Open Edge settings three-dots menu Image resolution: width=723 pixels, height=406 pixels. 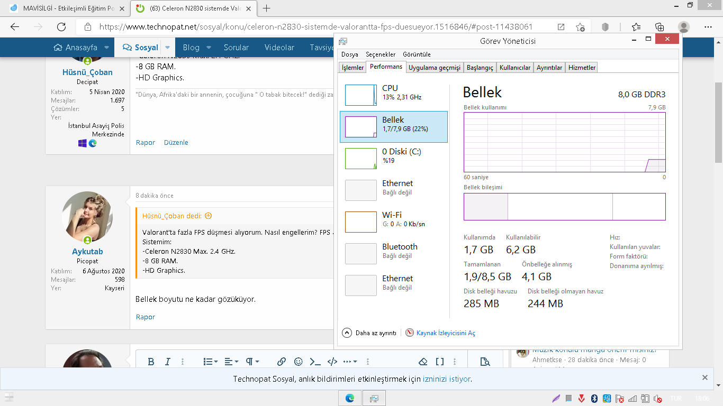708,27
